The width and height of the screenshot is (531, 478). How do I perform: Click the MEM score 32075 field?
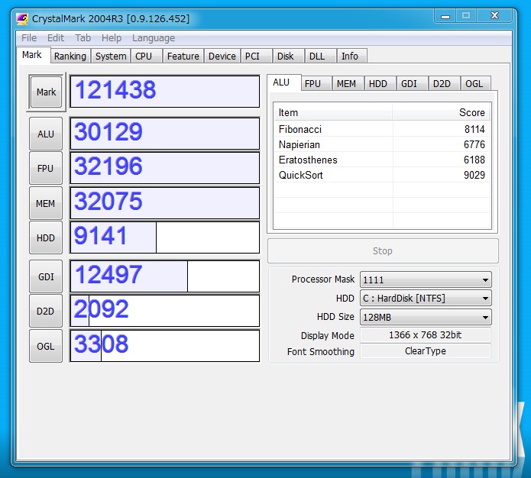(165, 203)
